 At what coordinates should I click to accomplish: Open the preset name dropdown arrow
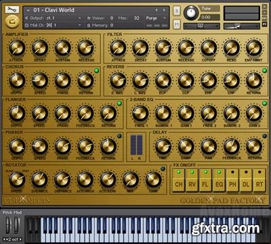click(x=28, y=10)
